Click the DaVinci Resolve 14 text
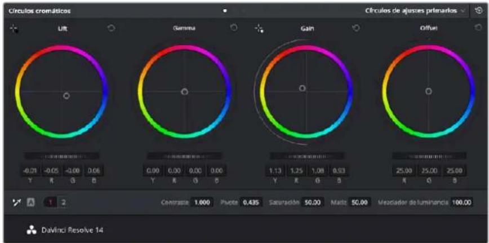 tap(72, 231)
